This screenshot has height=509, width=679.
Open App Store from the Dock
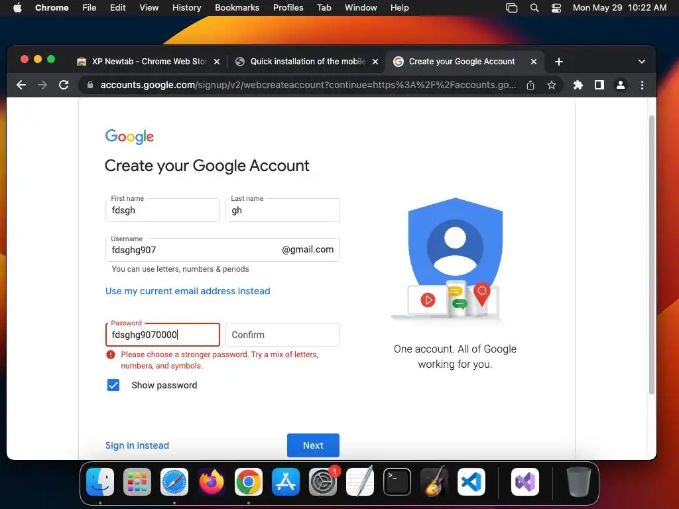[286, 482]
